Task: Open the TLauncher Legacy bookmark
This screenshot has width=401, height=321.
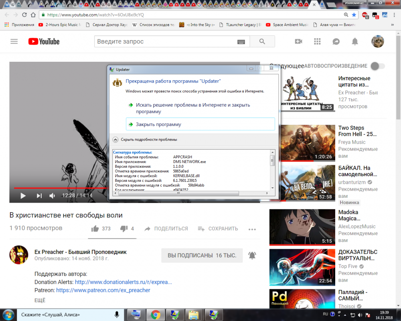Action: tap(240, 24)
